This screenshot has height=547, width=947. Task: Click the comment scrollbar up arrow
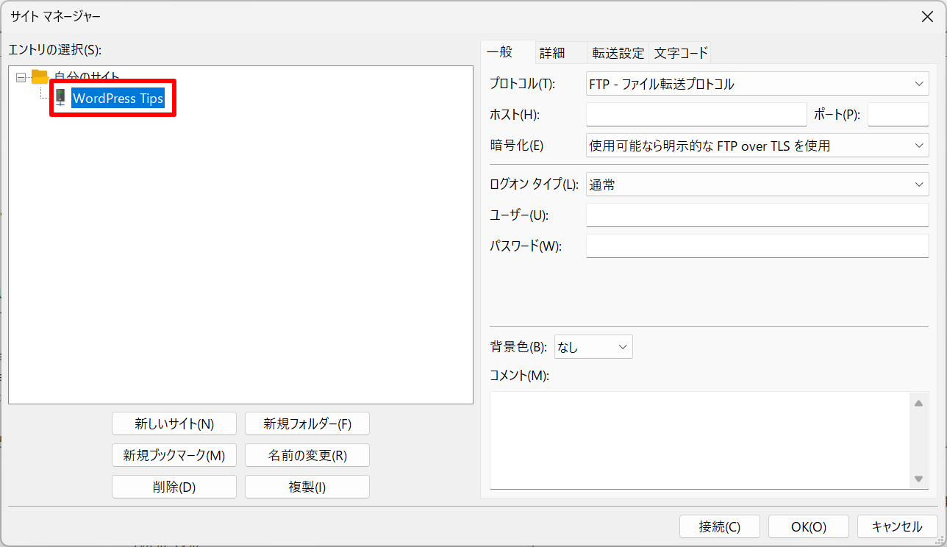[918, 403]
